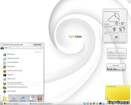
Task: Open the blue globe Веб-браузер icon
Action: click(x=5, y=55)
